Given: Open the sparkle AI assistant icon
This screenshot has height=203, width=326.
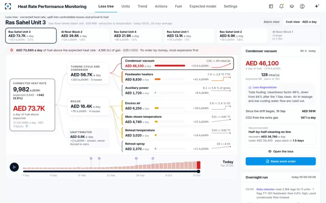Looking at the screenshot, I should point(317,6).
